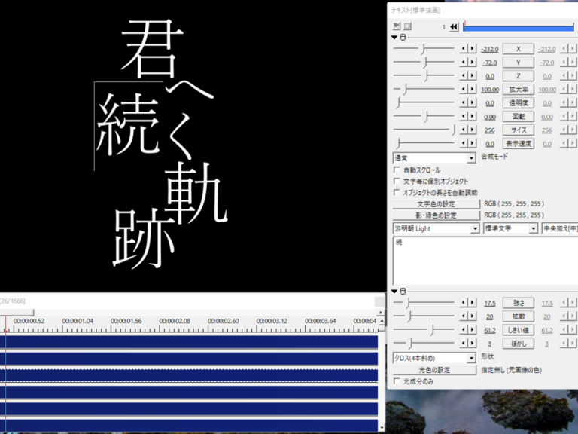
Task: Click the blue frame range bar
Action: click(x=519, y=28)
